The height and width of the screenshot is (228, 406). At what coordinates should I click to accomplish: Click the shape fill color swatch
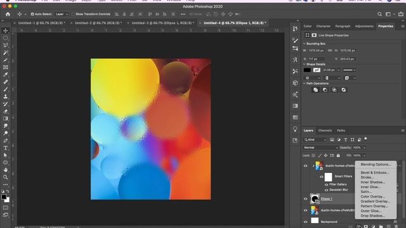pos(307,70)
